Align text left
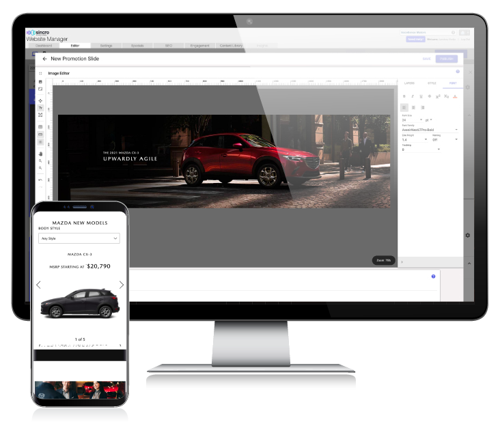Viewport: 500px width, 439px height. click(x=404, y=108)
